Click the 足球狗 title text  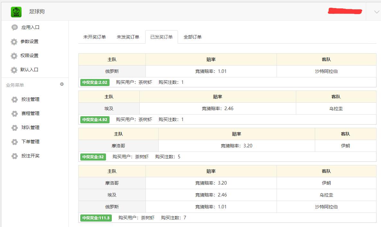[37, 12]
